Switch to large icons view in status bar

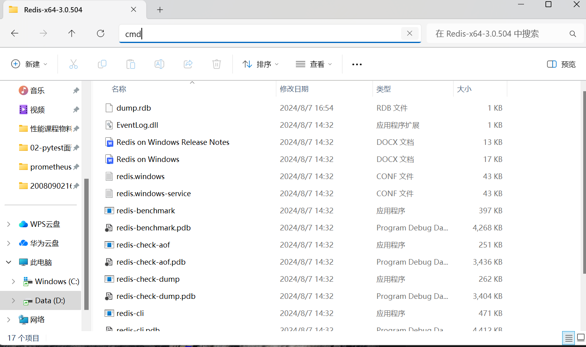click(x=580, y=338)
